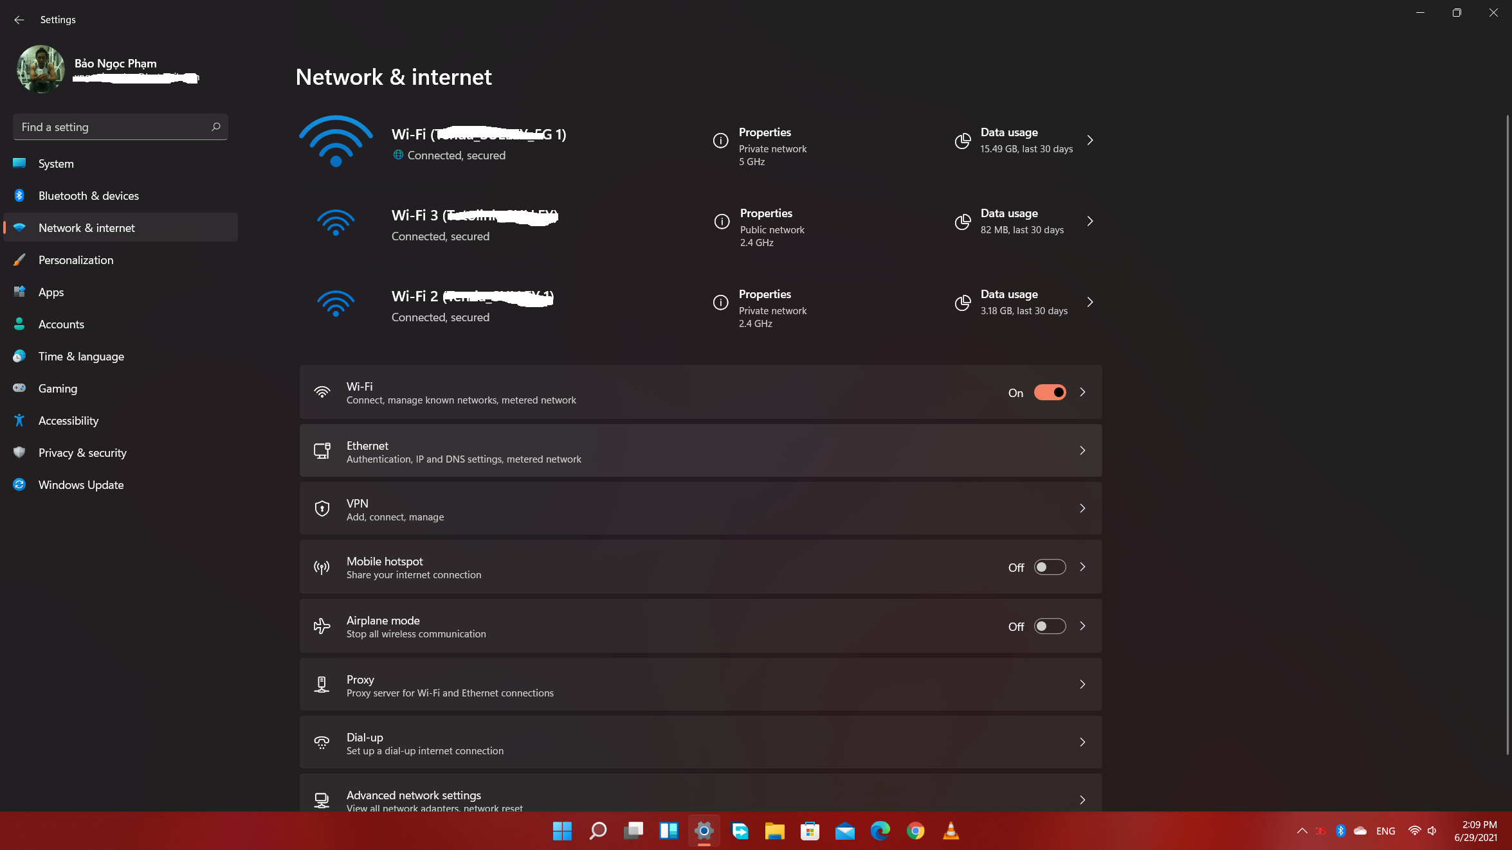The image size is (1512, 850).
Task: Click the Properties info icon for Wi-Fi 3
Action: [x=722, y=222]
